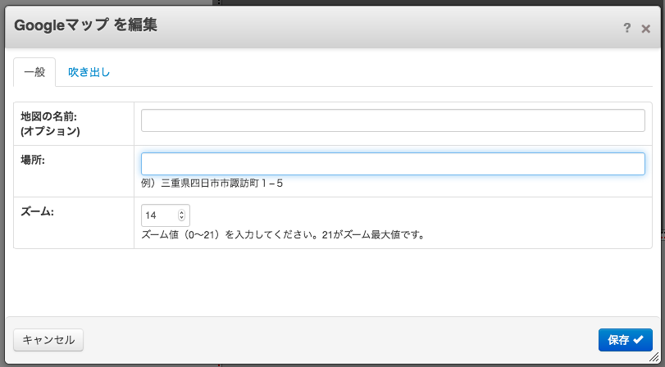Click the ズーム値（0〜21）hint text
The width and height of the screenshot is (665, 367).
(x=283, y=235)
